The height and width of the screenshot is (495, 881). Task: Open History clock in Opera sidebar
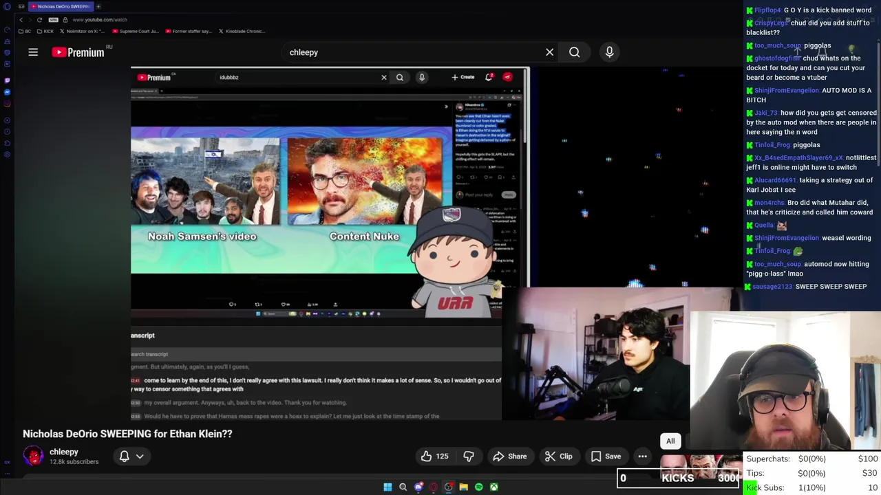[x=7, y=132]
